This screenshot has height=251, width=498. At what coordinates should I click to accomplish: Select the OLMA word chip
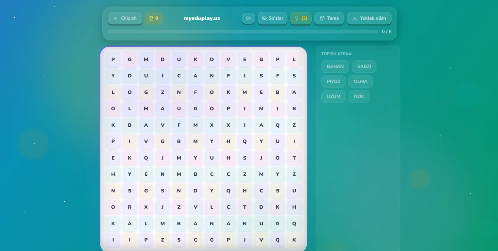point(361,82)
